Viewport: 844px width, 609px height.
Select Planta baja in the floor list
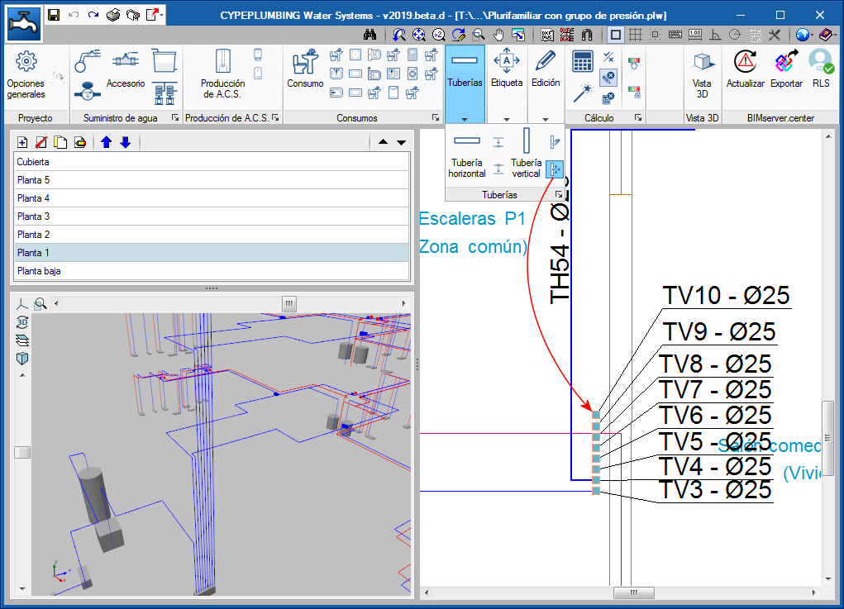(212, 271)
